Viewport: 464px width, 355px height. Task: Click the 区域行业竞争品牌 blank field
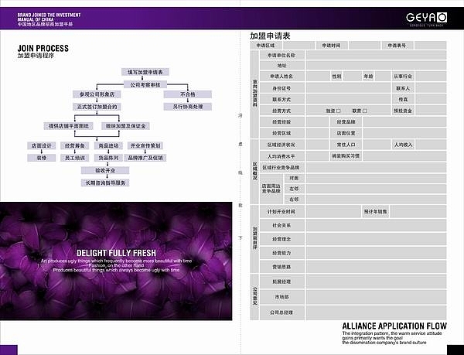pos(376,167)
